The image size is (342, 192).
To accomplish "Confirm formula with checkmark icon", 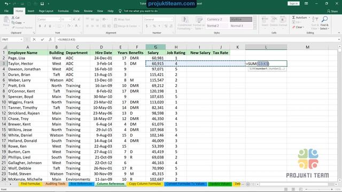I will click(42, 39).
